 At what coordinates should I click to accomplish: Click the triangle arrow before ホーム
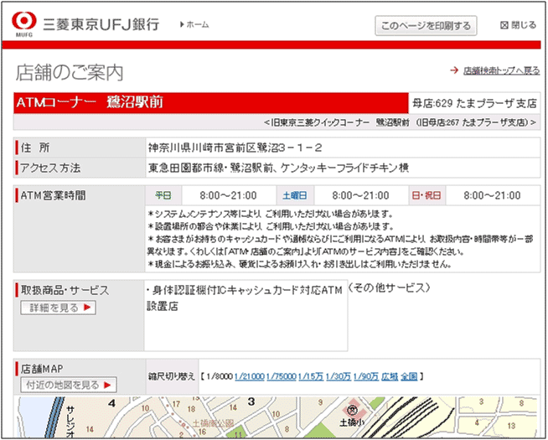point(182,25)
